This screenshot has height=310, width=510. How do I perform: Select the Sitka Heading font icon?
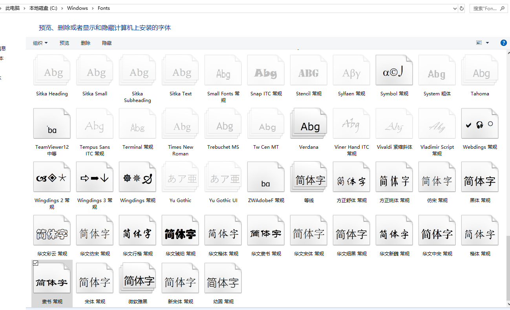[52, 70]
